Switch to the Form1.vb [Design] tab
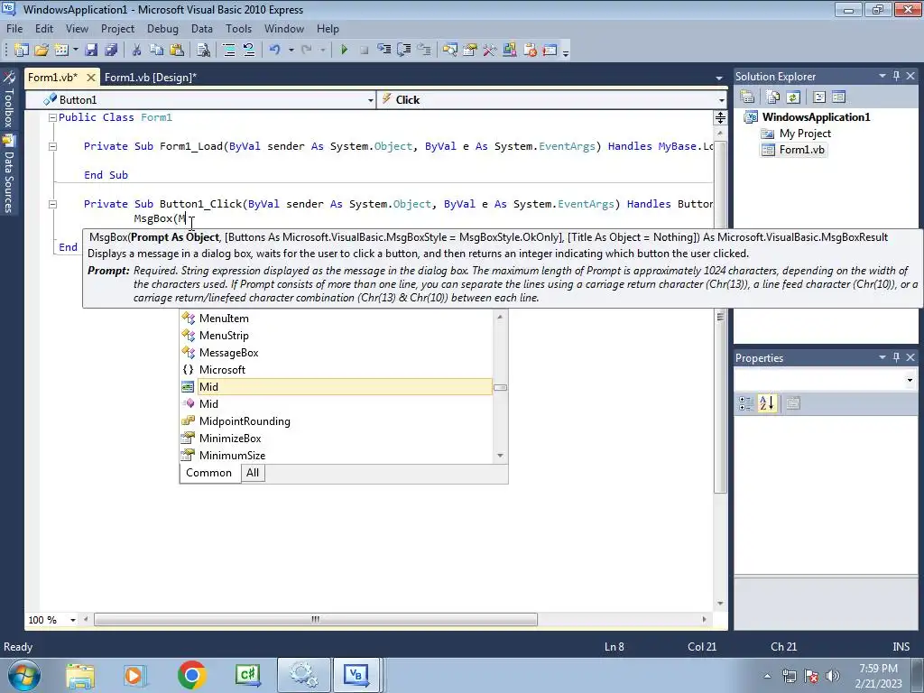The width and height of the screenshot is (924, 693). coord(151,78)
